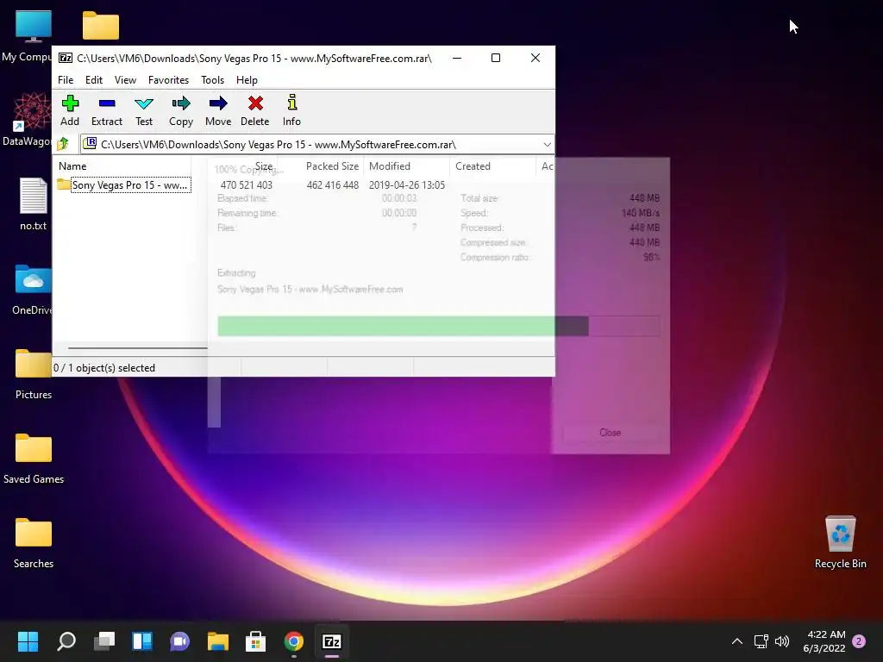883x662 pixels.
Task: Open the clock showing 4:22 AM
Action: 824,641
